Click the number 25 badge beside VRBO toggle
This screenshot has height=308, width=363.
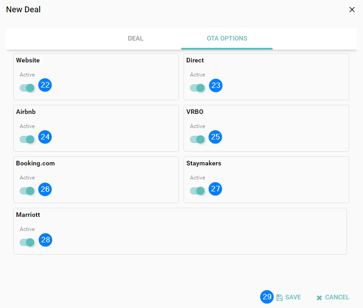coord(216,137)
